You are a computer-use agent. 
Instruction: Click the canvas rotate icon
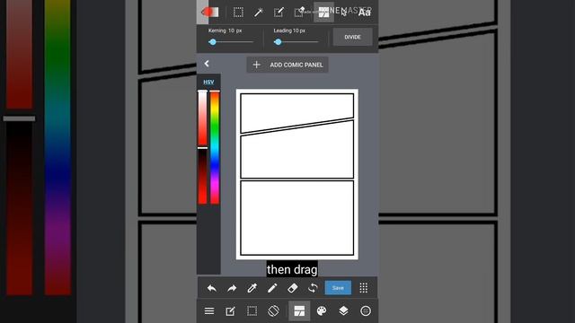tap(273, 311)
